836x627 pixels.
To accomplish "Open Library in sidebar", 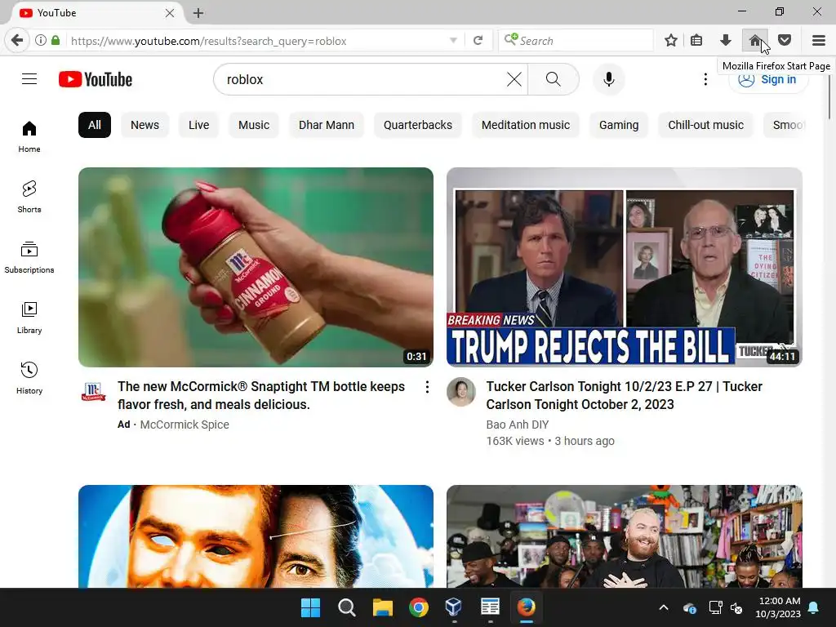I will 29,318.
